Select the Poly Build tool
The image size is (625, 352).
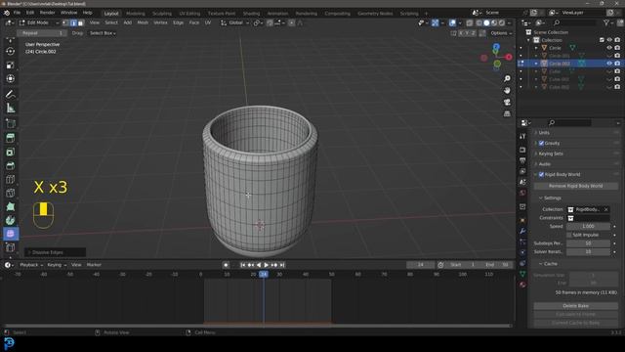click(11, 206)
